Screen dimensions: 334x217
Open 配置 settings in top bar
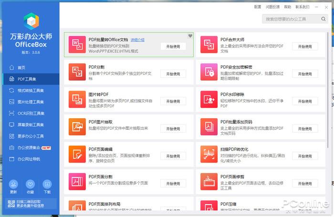click(258, 7)
